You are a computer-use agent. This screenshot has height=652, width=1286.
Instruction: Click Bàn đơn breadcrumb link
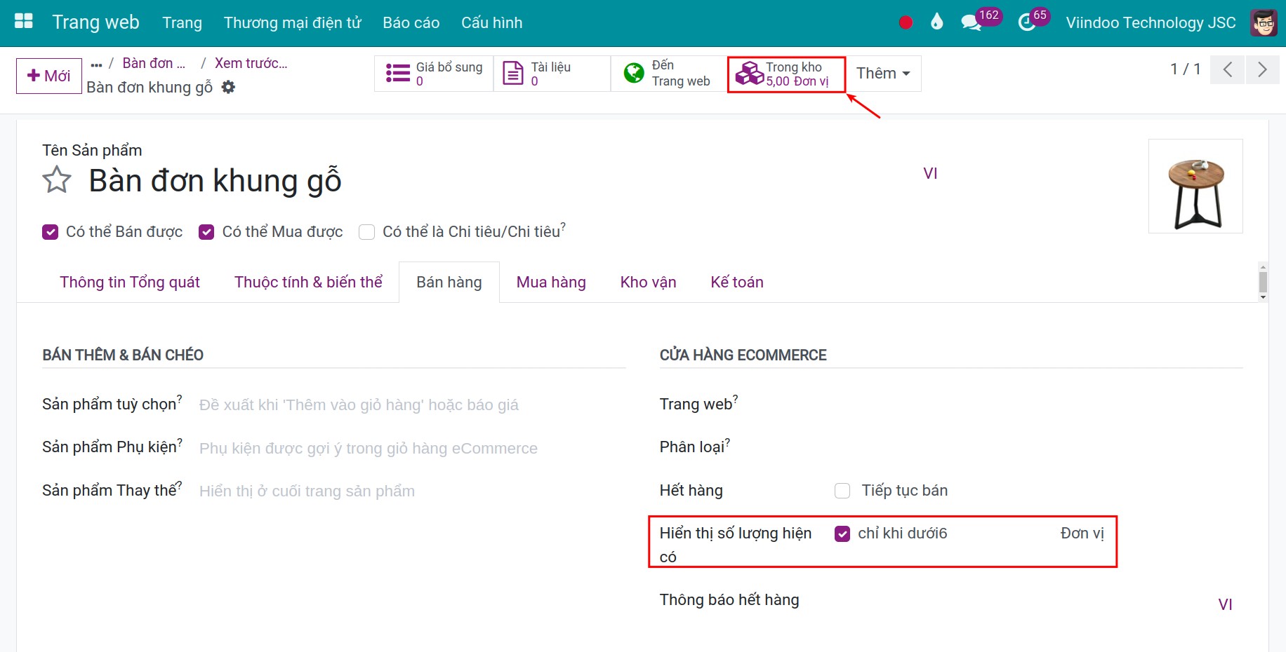[154, 63]
